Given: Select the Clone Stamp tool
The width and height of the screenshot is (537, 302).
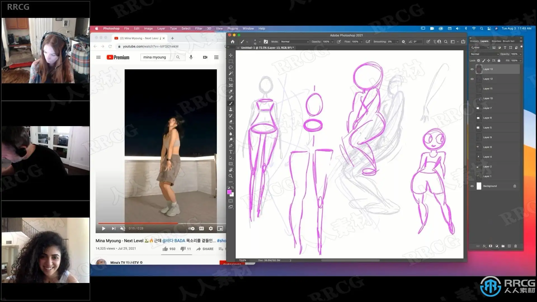Looking at the screenshot, I should pos(231,110).
